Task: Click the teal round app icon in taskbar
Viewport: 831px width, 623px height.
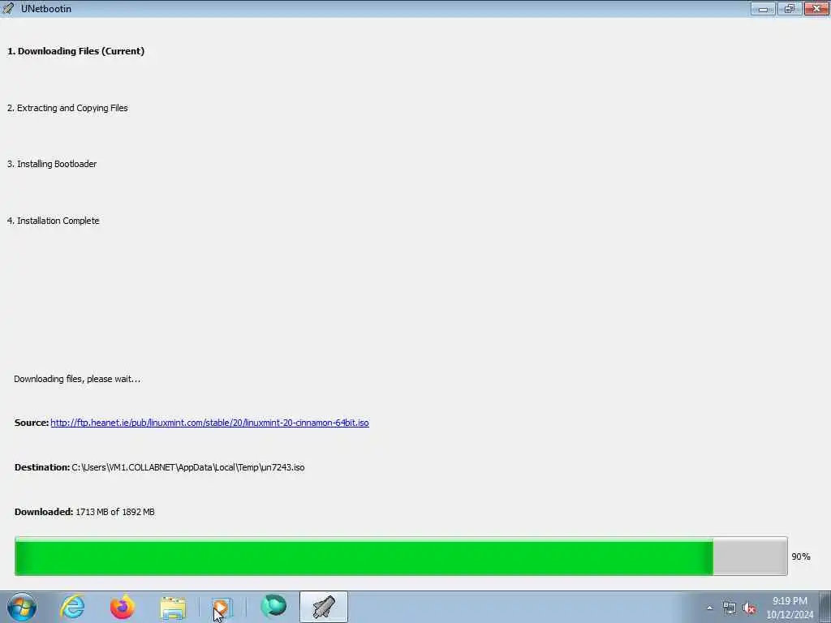Action: click(273, 607)
